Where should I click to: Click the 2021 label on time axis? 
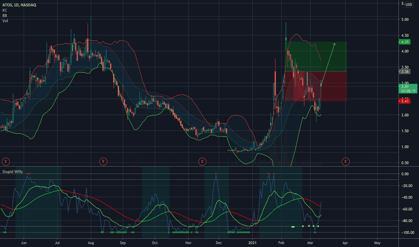[252, 243]
